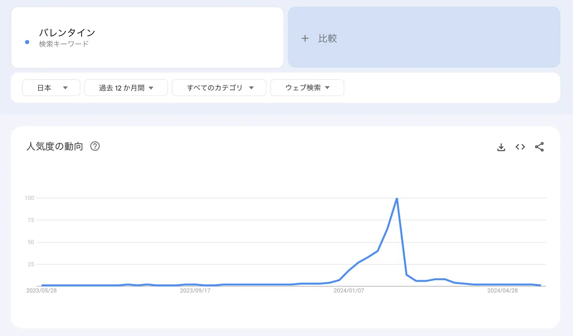Open the 日本 region dropdown
Viewport: 573px width, 336px height.
51,88
